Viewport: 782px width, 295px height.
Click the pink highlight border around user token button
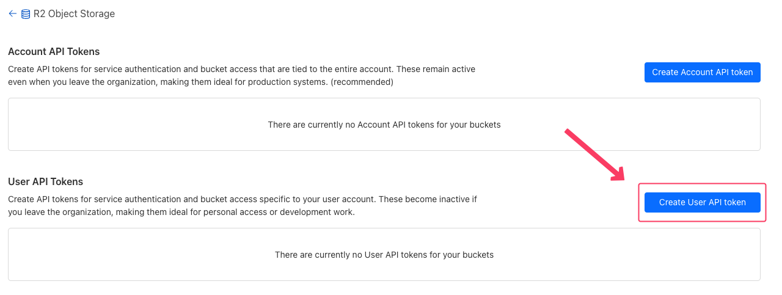pyautogui.click(x=702, y=184)
